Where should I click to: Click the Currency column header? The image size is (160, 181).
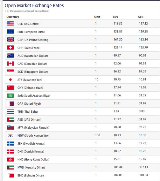pos(13,17)
